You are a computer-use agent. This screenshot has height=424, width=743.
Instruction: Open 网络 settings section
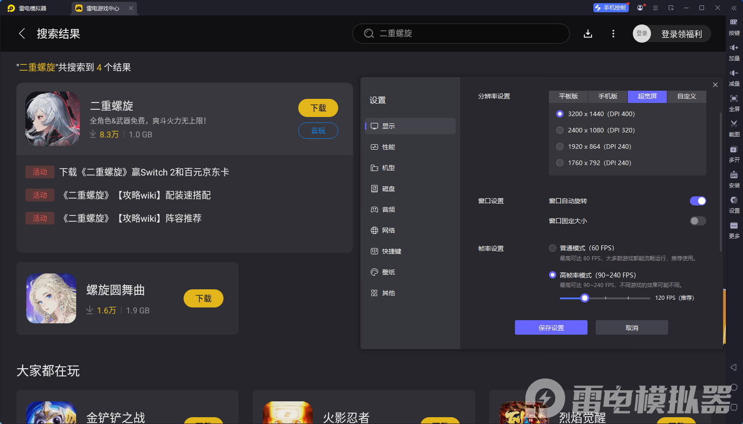click(x=410, y=230)
